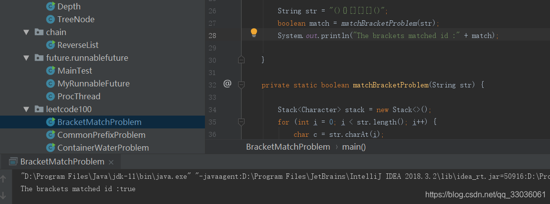The height and width of the screenshot is (204, 550).
Task: Collapse the future.runnablefuture package
Action: [26, 58]
